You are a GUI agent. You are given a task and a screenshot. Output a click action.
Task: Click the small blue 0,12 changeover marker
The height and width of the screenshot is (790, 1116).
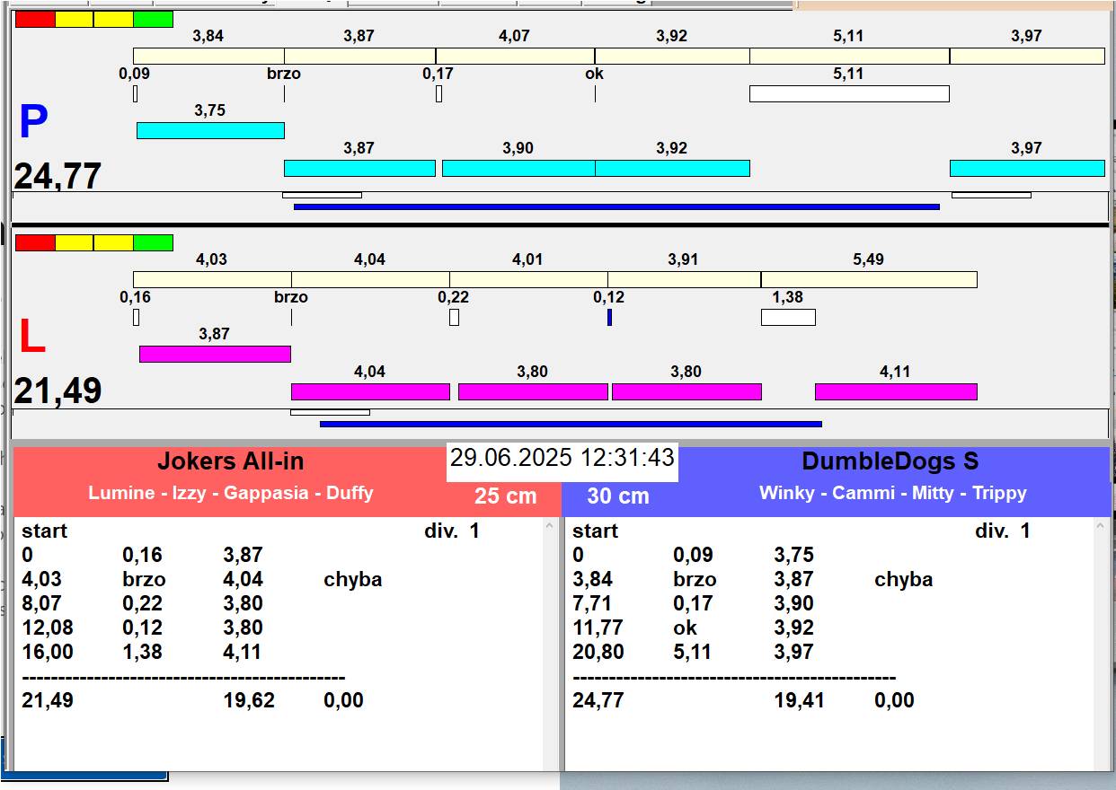pyautogui.click(x=609, y=317)
